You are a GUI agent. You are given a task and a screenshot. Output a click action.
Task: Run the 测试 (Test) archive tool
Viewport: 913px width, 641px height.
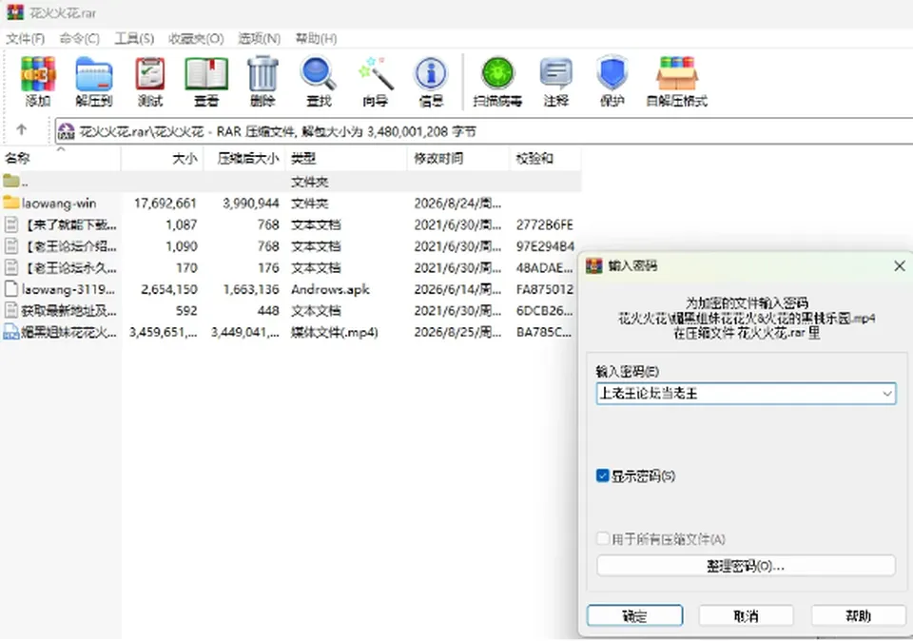point(150,81)
